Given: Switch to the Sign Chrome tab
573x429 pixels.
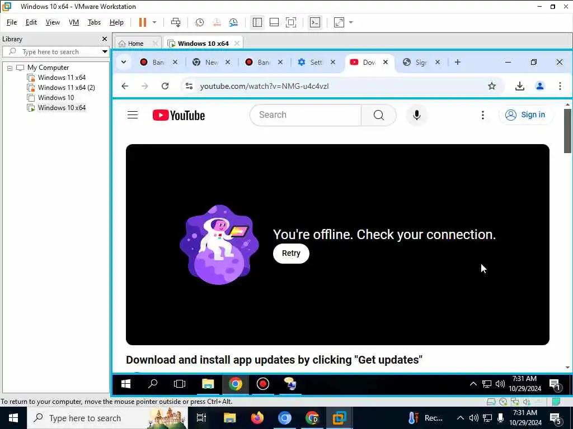Looking at the screenshot, I should [x=416, y=63].
